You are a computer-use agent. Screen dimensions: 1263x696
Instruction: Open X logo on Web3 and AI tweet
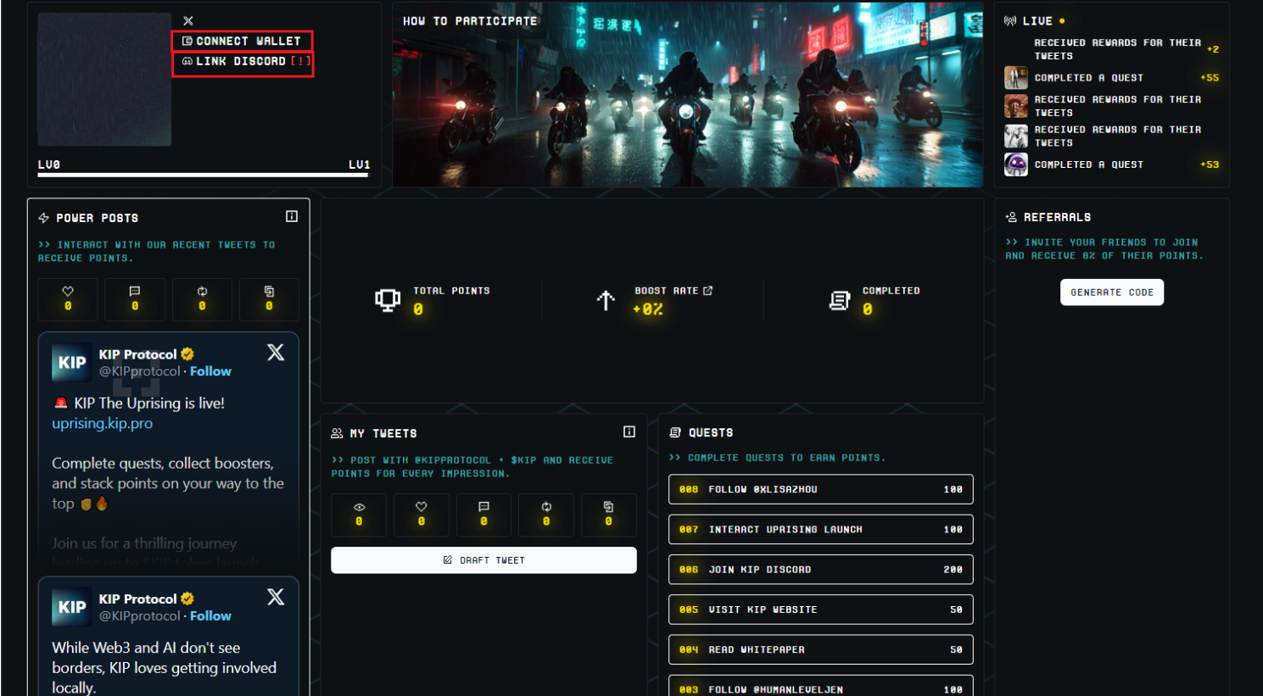276,597
